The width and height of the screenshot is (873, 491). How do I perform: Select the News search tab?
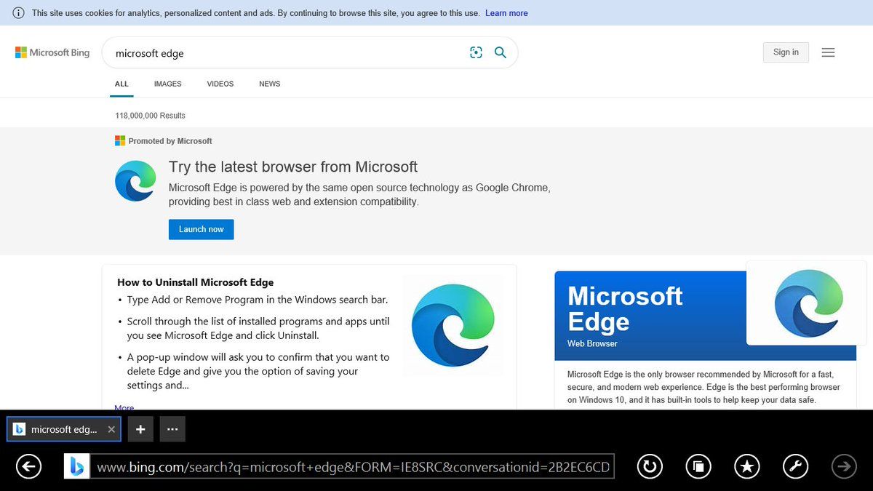[x=269, y=84]
